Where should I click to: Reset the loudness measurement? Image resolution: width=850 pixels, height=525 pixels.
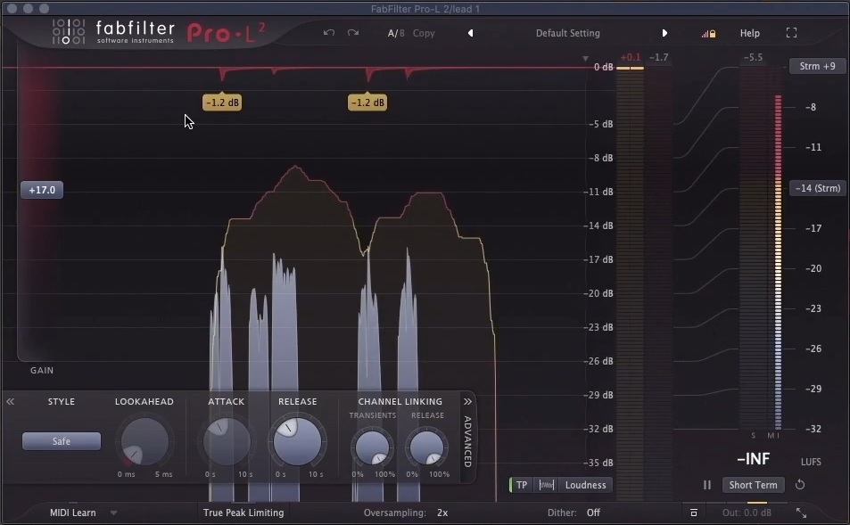[x=800, y=485]
